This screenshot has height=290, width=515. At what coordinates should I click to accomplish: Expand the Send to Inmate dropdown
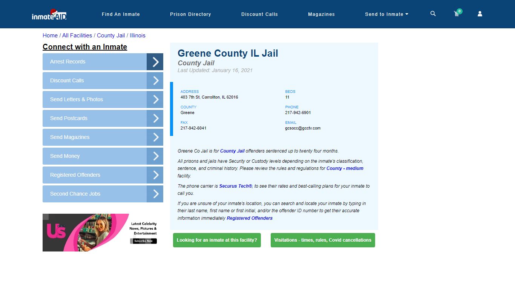[x=386, y=14]
